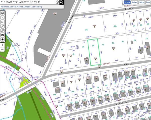Viewport: 151px width, 120px height.
Task: Select the eraser tool
Action: pos(3,31)
